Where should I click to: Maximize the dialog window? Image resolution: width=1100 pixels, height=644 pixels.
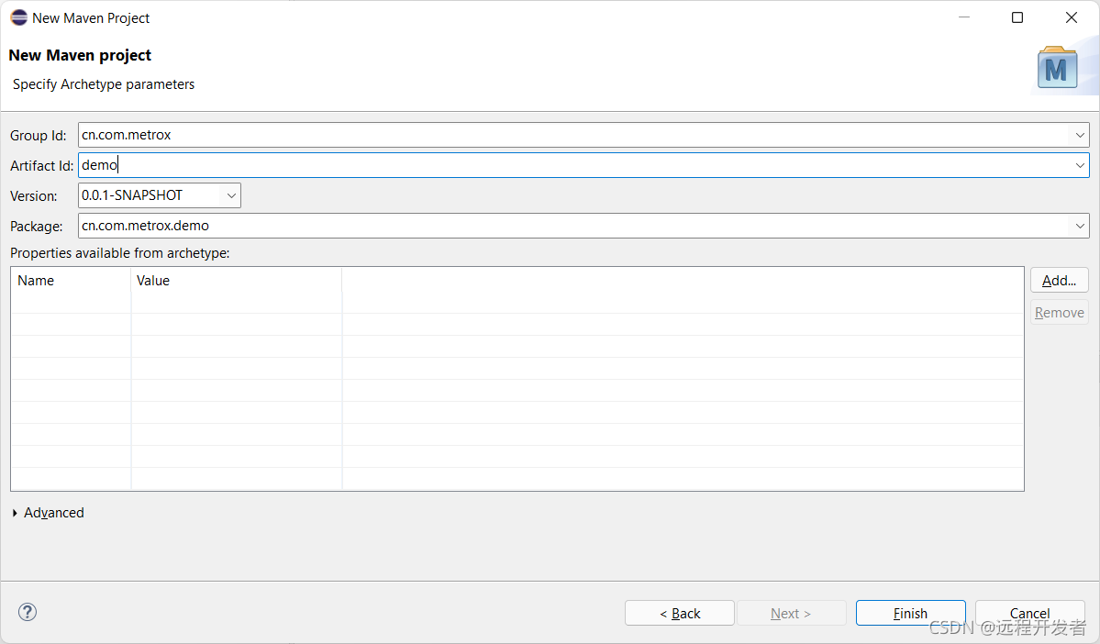coord(1017,17)
